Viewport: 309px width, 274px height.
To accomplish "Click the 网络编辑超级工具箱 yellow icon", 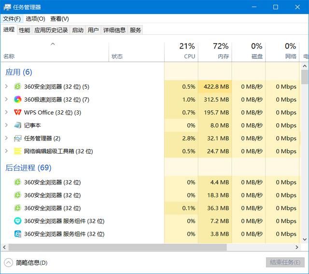I will pos(17,151).
